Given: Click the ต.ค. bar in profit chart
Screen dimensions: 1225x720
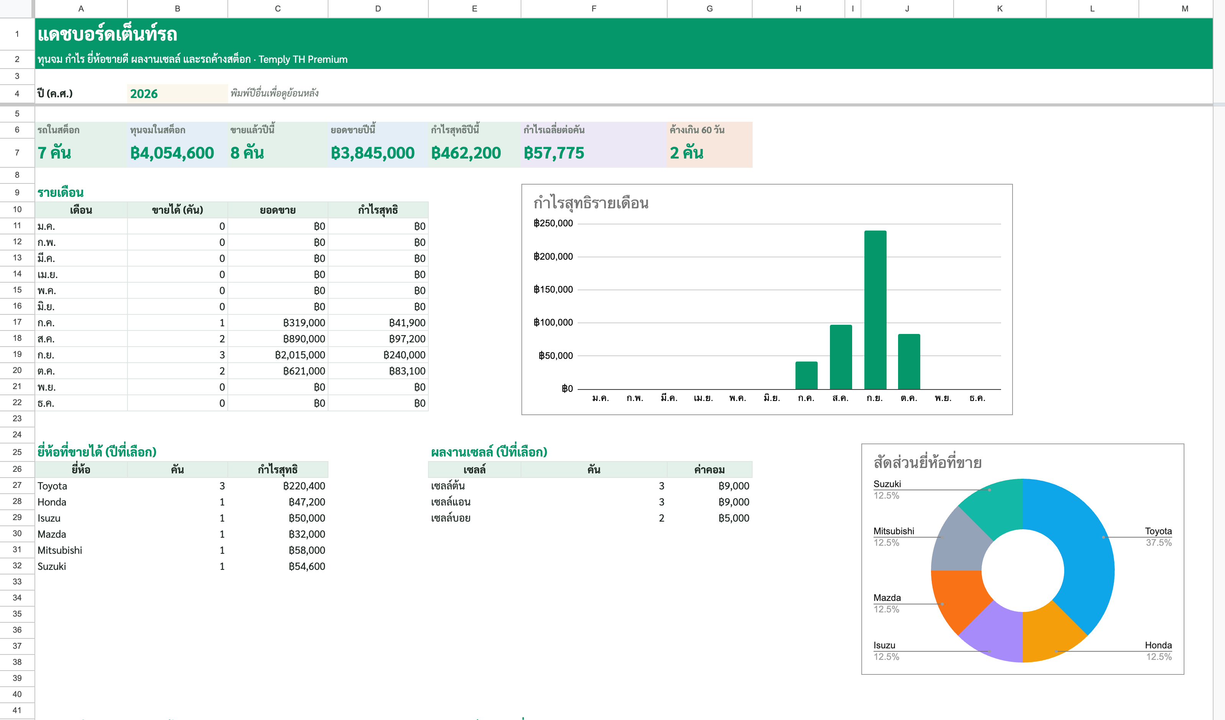Looking at the screenshot, I should (909, 362).
